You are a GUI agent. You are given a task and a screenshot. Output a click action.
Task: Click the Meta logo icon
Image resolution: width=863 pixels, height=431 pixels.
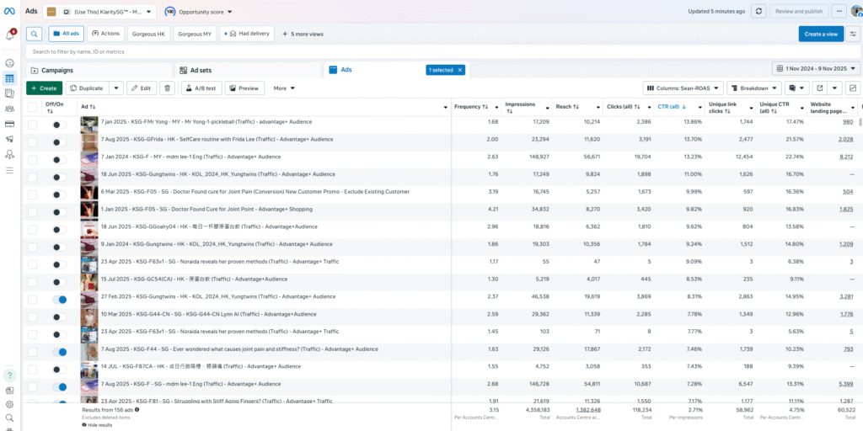(x=10, y=12)
